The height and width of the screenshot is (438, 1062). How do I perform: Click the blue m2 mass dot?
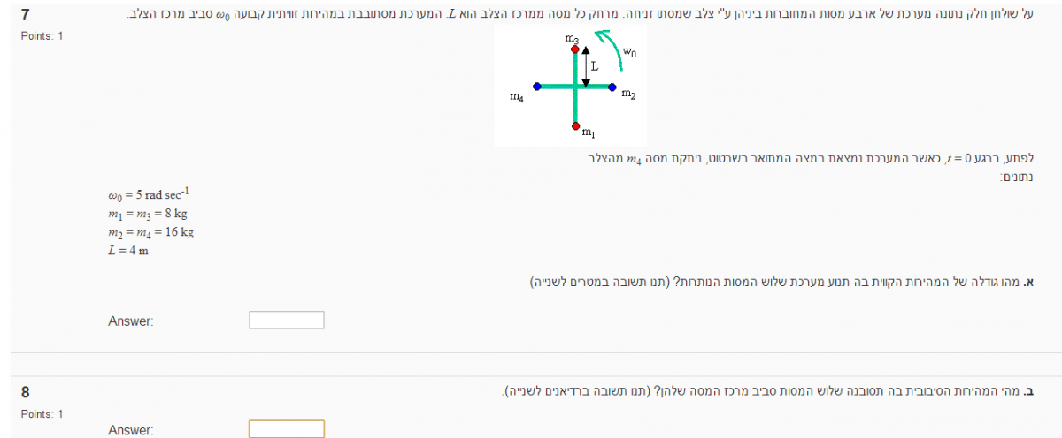(x=612, y=87)
